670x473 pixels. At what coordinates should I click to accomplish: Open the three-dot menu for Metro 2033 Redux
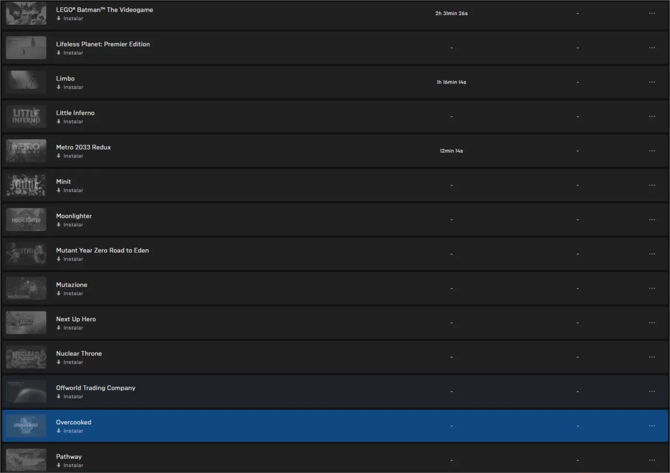point(652,151)
